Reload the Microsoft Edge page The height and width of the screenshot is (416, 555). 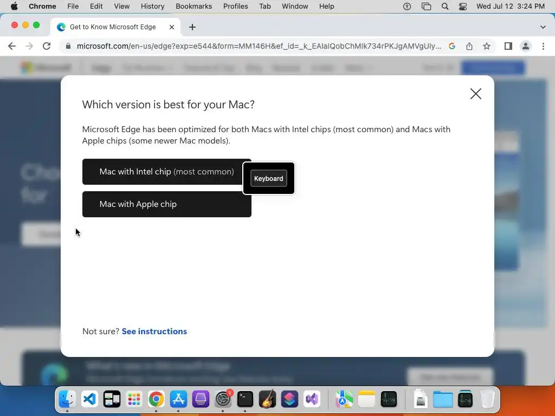pyautogui.click(x=47, y=46)
